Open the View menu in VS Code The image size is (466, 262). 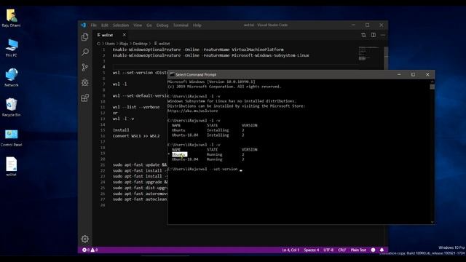138,25
